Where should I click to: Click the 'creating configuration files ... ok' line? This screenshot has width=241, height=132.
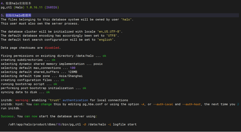click(x=33, y=80)
